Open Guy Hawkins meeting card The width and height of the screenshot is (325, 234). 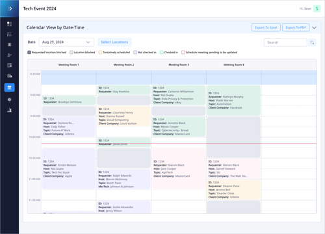click(x=123, y=90)
